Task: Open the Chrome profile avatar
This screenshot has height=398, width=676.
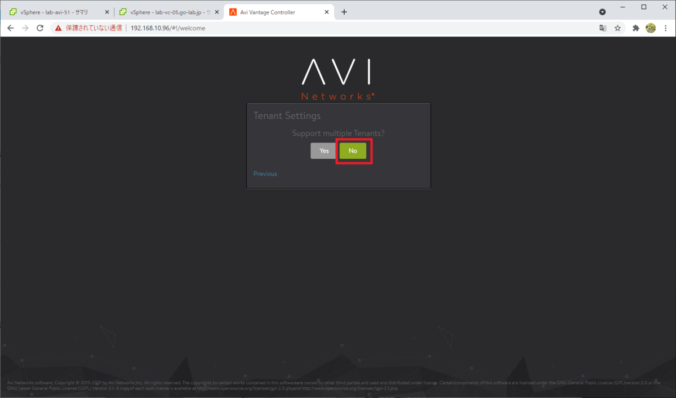Action: tap(651, 28)
